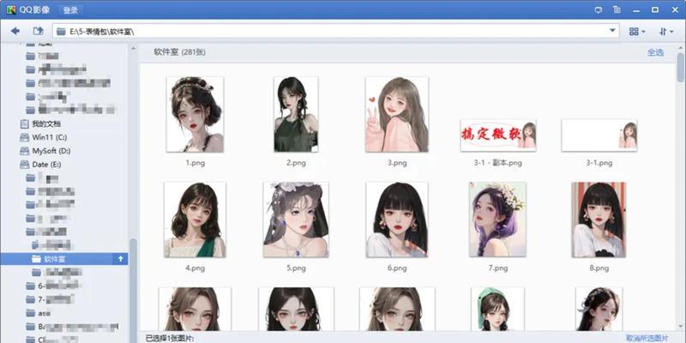Select the folder starting with 7- in tree
The width and height of the screenshot is (686, 343).
[51, 299]
